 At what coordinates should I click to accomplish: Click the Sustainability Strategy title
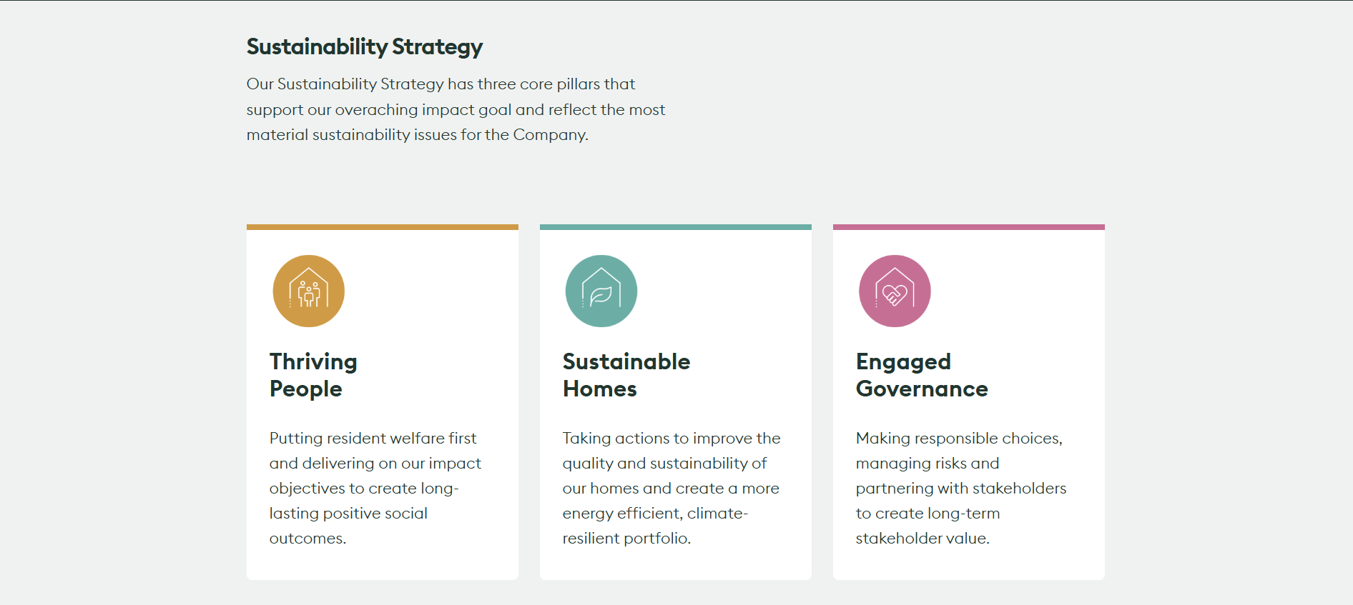point(365,47)
